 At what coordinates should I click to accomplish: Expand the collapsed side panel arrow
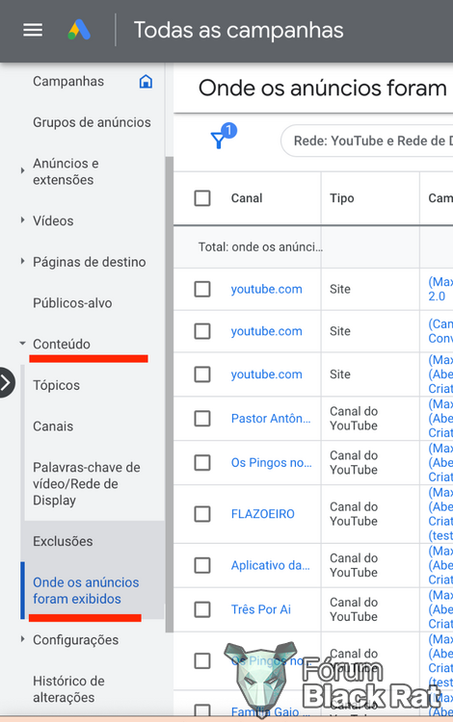pyautogui.click(x=7, y=382)
